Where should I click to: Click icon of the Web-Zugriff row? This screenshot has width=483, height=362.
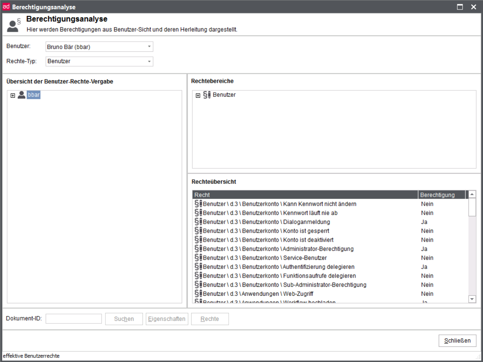[198, 294]
